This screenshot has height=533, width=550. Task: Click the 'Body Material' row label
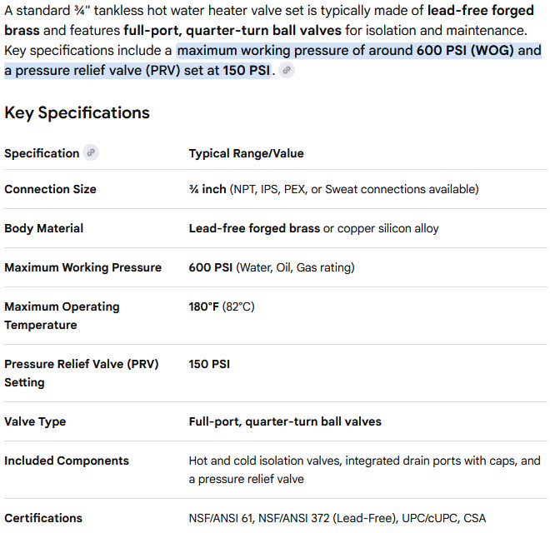tap(44, 228)
